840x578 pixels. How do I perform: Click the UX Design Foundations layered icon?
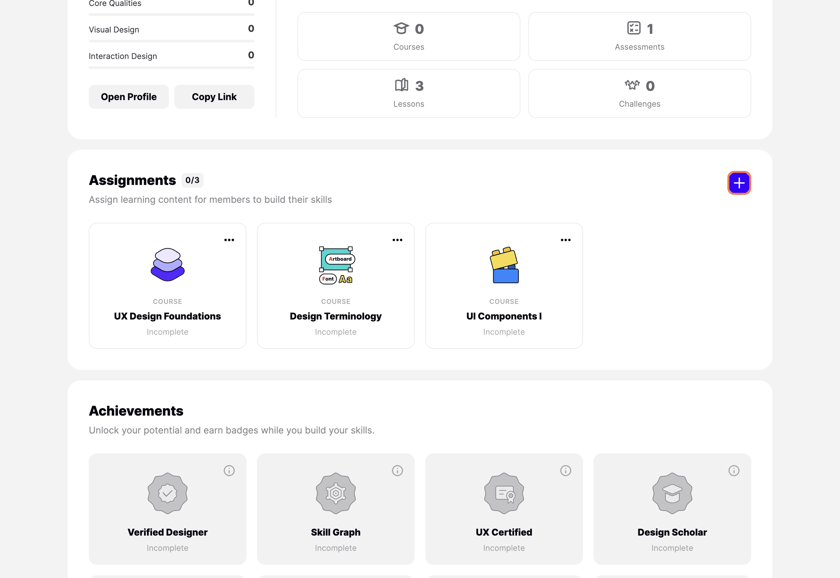tap(168, 265)
